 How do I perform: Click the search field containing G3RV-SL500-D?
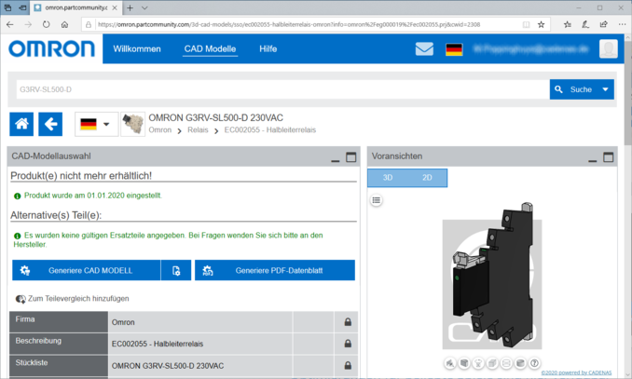pos(280,89)
